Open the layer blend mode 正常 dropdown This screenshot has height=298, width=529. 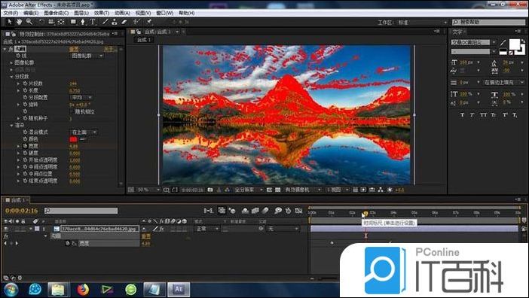pyautogui.click(x=207, y=229)
